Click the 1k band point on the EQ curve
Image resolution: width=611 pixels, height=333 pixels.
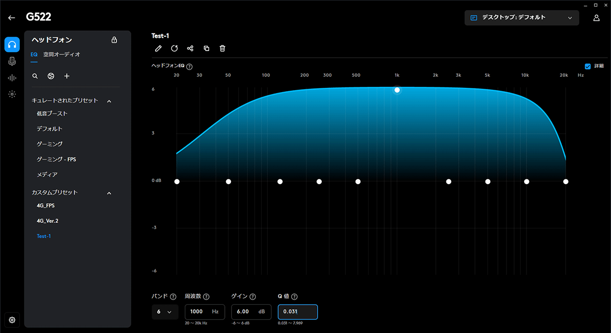(x=397, y=90)
